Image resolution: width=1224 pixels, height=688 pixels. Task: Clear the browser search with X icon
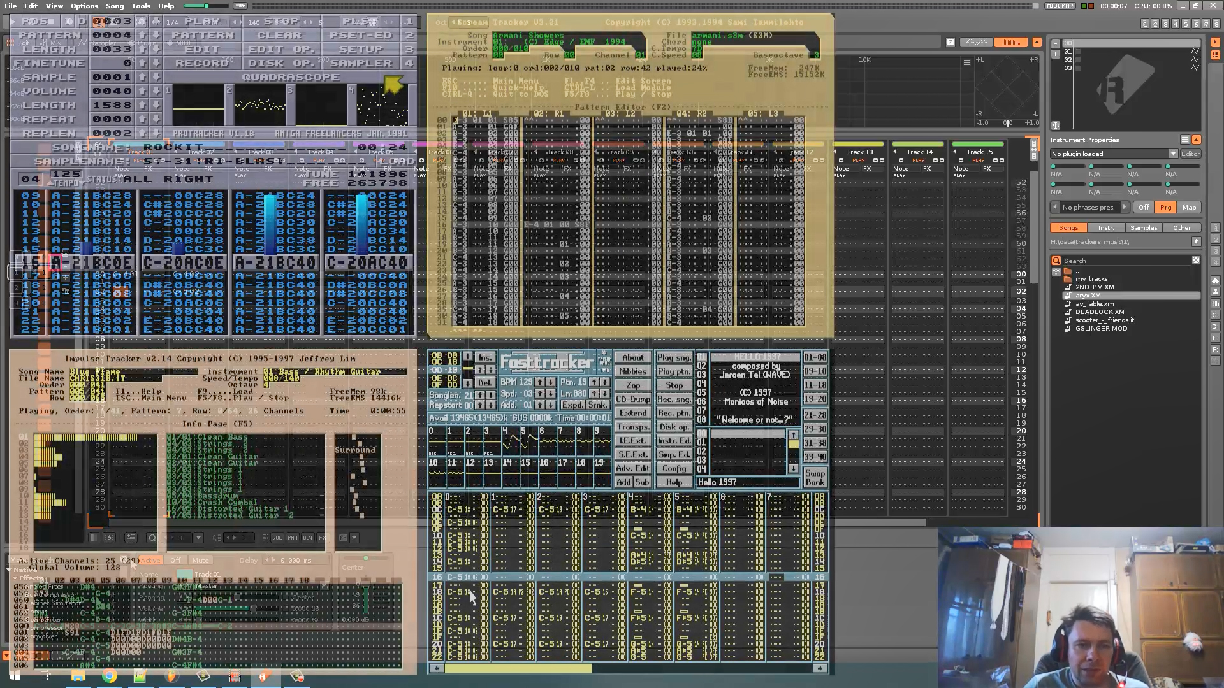(1196, 260)
